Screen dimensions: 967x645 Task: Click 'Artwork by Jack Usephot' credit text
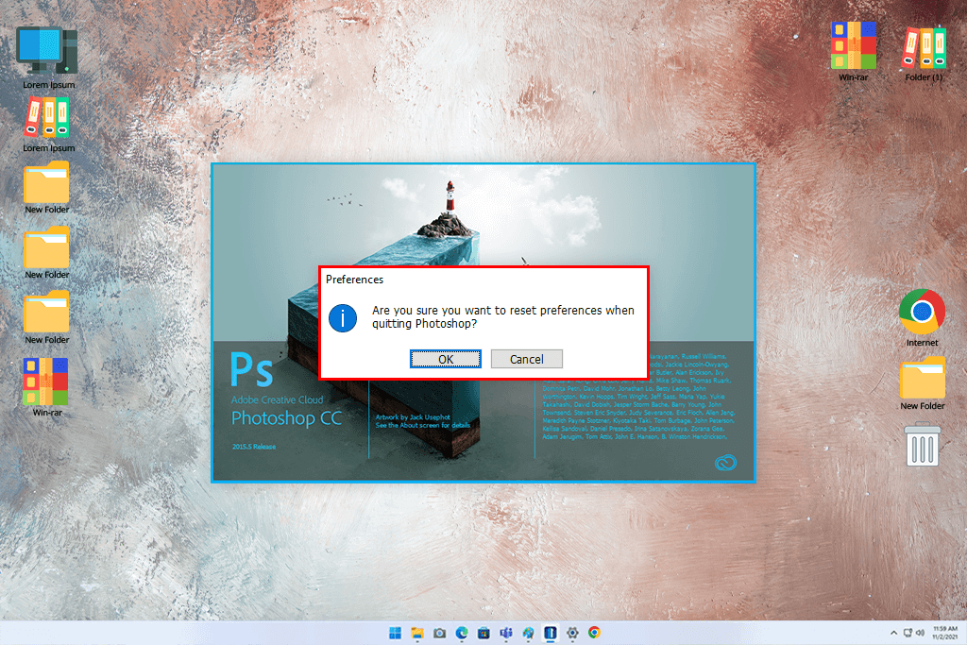[413, 417]
